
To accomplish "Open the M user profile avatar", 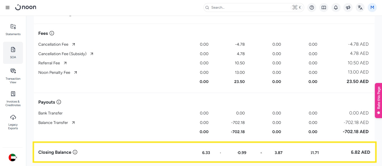I will (x=372, y=8).
